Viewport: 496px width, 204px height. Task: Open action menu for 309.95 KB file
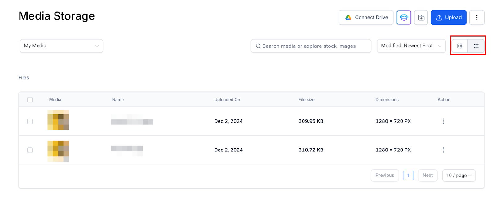tap(443, 121)
